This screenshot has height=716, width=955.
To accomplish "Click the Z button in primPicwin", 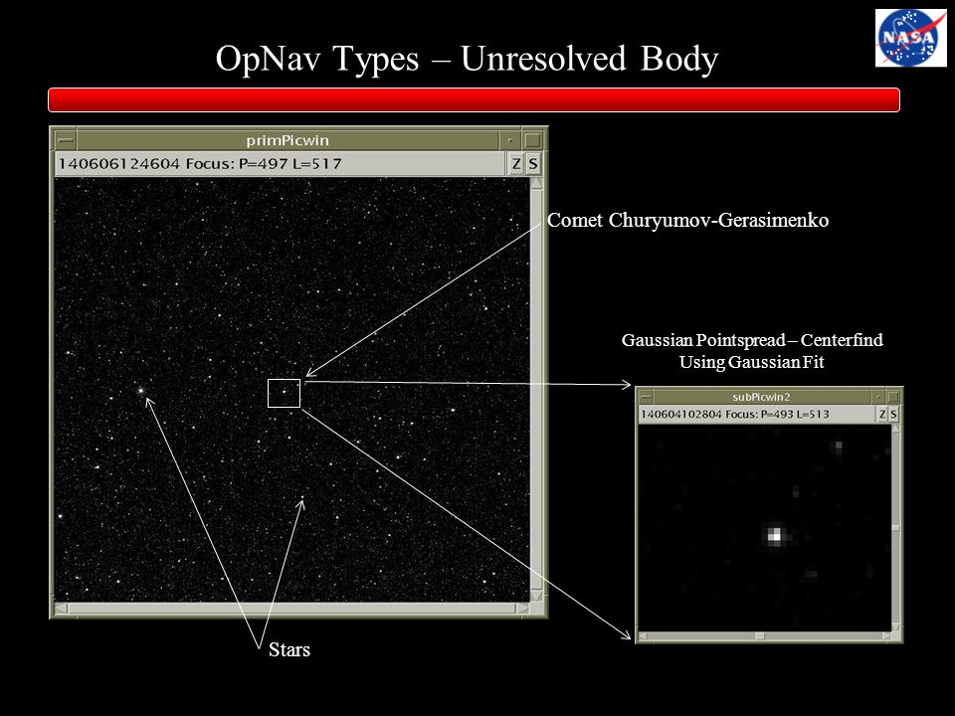I will tap(516, 164).
